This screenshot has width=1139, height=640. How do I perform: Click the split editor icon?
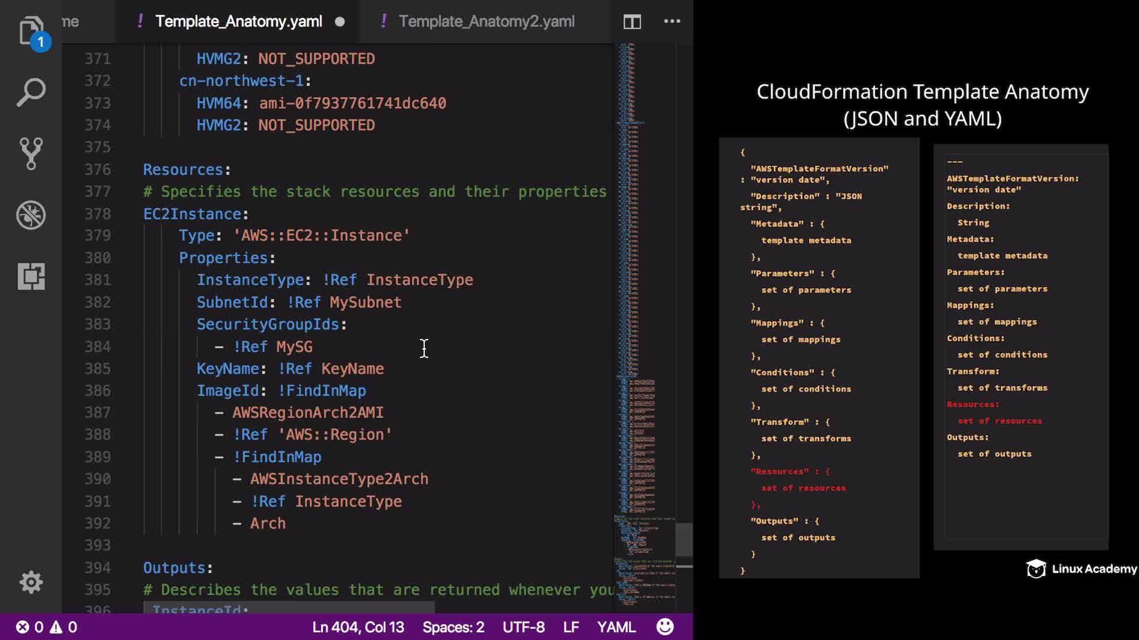[632, 22]
